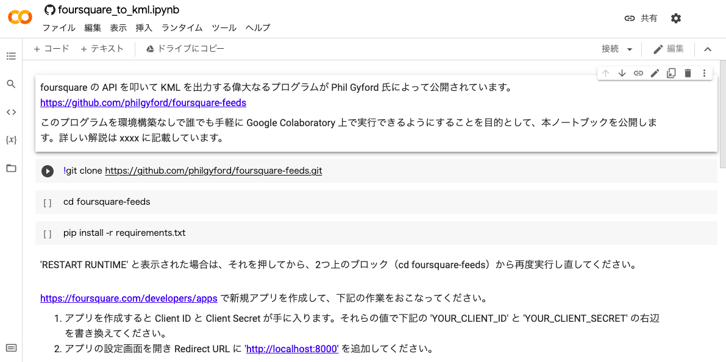Open the ファイル menu

click(x=59, y=28)
